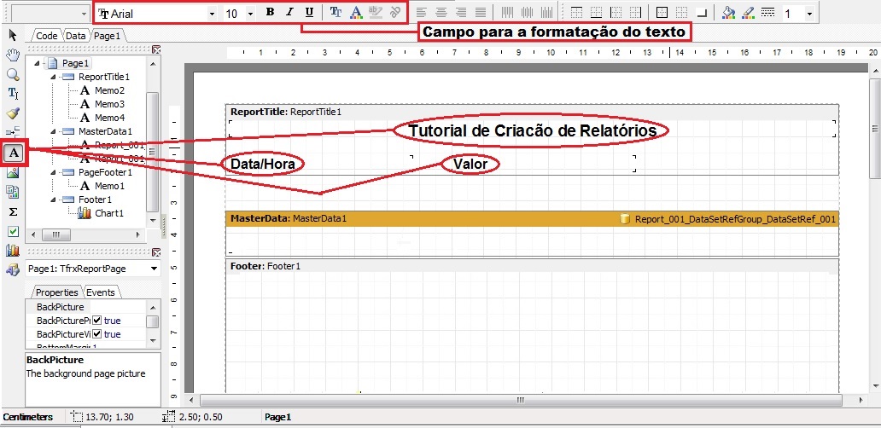Open the font size 10 dropdown
The width and height of the screenshot is (881, 428).
[x=250, y=14]
